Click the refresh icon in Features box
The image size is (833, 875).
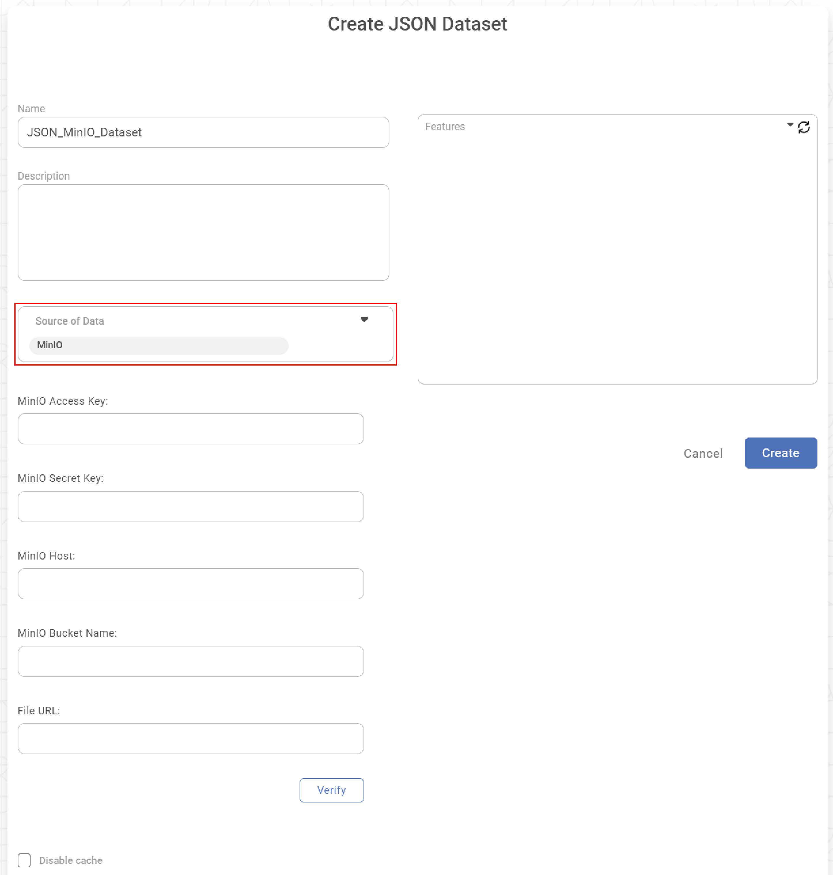tap(804, 127)
